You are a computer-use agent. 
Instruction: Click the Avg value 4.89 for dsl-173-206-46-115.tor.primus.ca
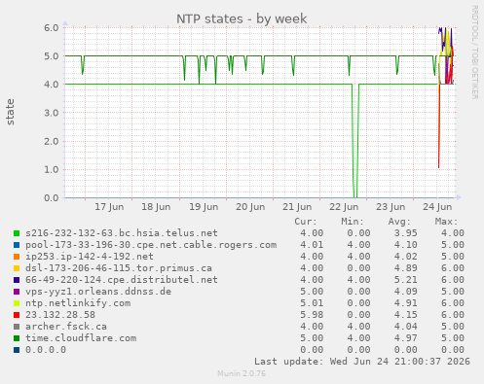click(405, 268)
